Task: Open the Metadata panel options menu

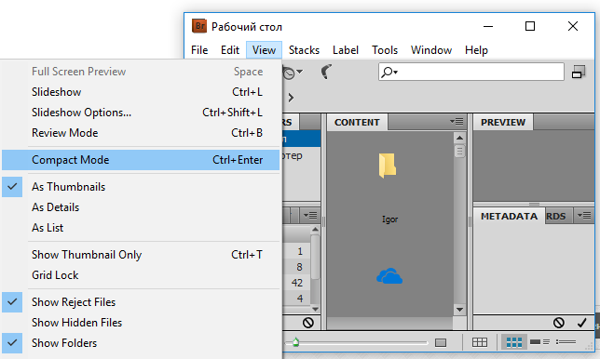Action: point(584,216)
